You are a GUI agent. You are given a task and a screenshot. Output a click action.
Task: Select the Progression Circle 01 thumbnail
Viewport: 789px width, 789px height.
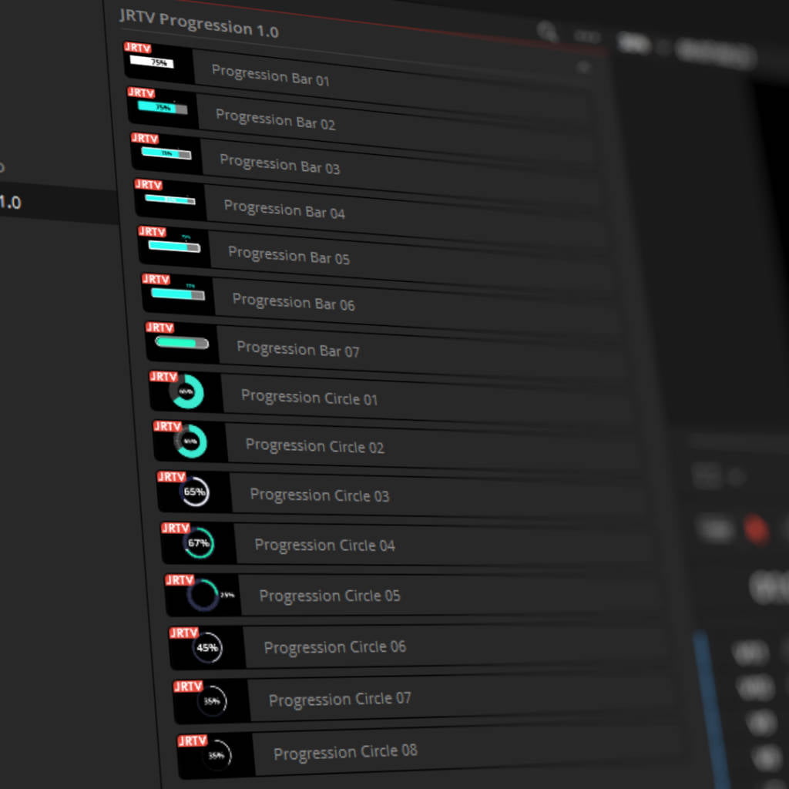coord(186,391)
